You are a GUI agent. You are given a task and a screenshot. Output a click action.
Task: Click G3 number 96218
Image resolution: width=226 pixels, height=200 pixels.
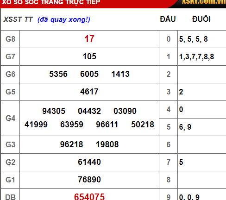pyautogui.click(x=71, y=144)
